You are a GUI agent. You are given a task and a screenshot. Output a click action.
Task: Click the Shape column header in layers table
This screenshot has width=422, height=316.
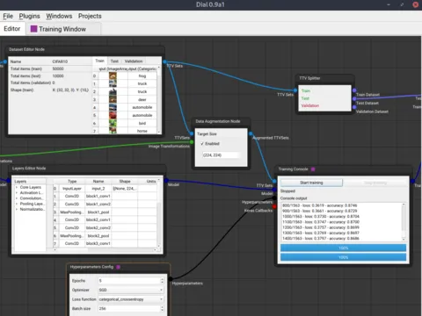[125, 182]
